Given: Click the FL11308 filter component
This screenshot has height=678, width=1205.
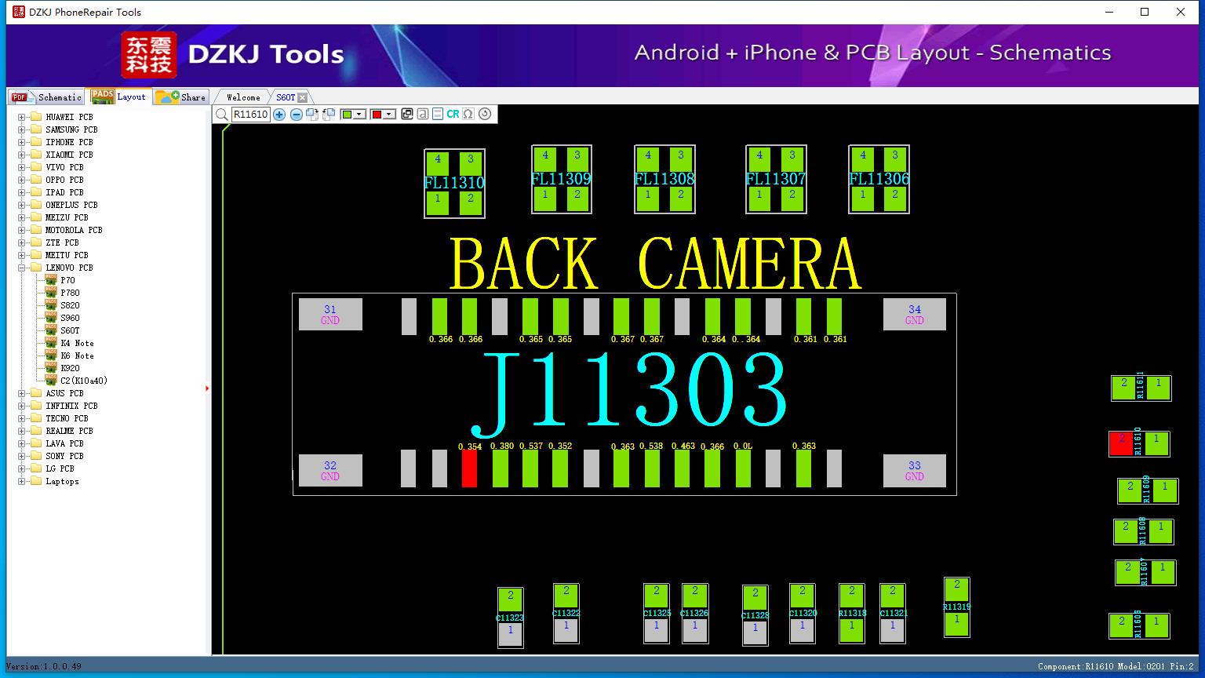Looking at the screenshot, I should click(664, 179).
